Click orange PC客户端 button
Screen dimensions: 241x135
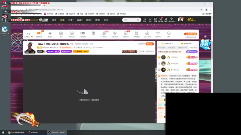(x=191, y=34)
